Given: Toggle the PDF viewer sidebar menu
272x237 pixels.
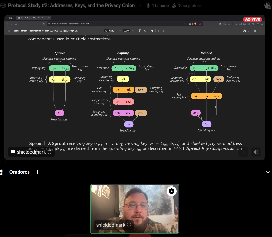Looking at the screenshot, I should click(9, 31).
